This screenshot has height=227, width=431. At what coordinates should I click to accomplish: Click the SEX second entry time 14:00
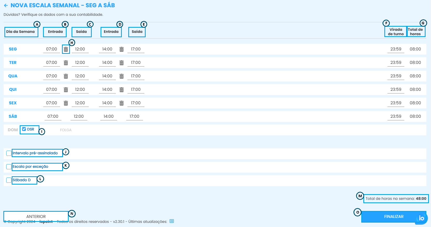tap(107, 103)
